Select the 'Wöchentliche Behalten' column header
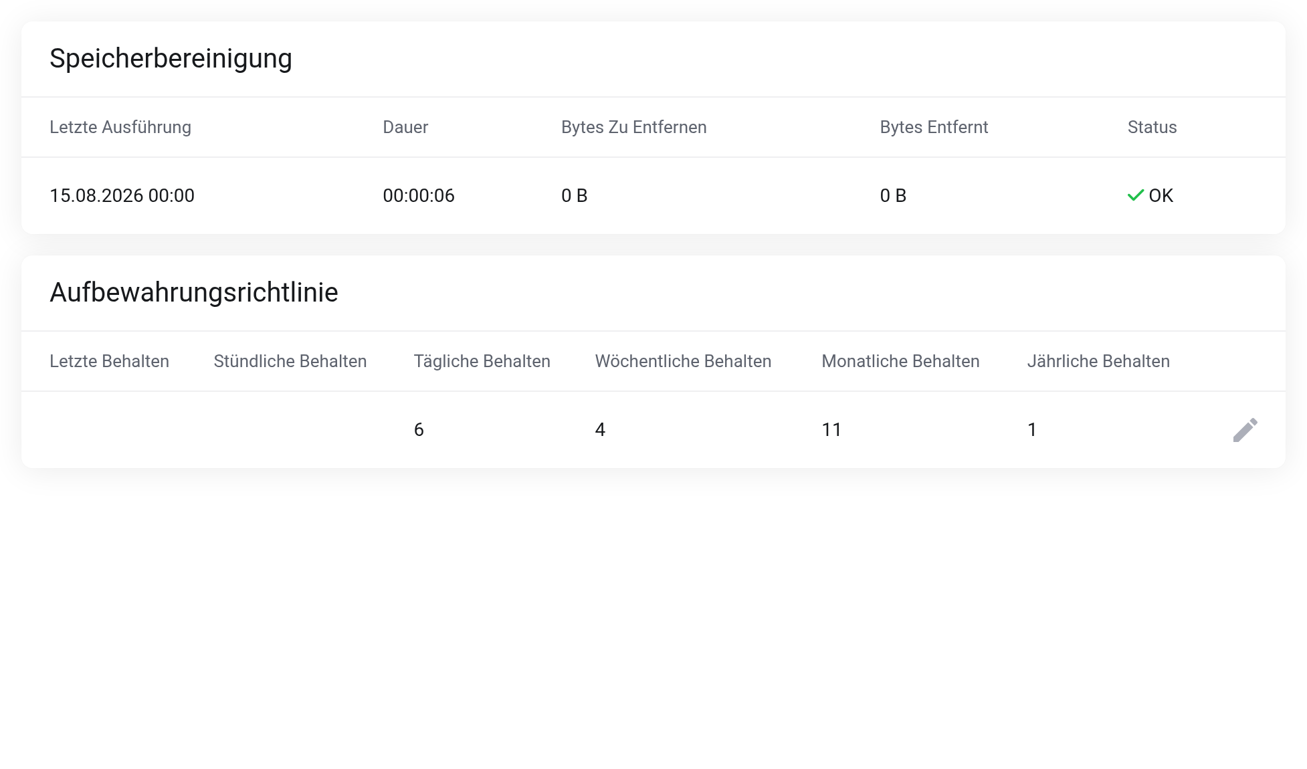 click(x=683, y=361)
